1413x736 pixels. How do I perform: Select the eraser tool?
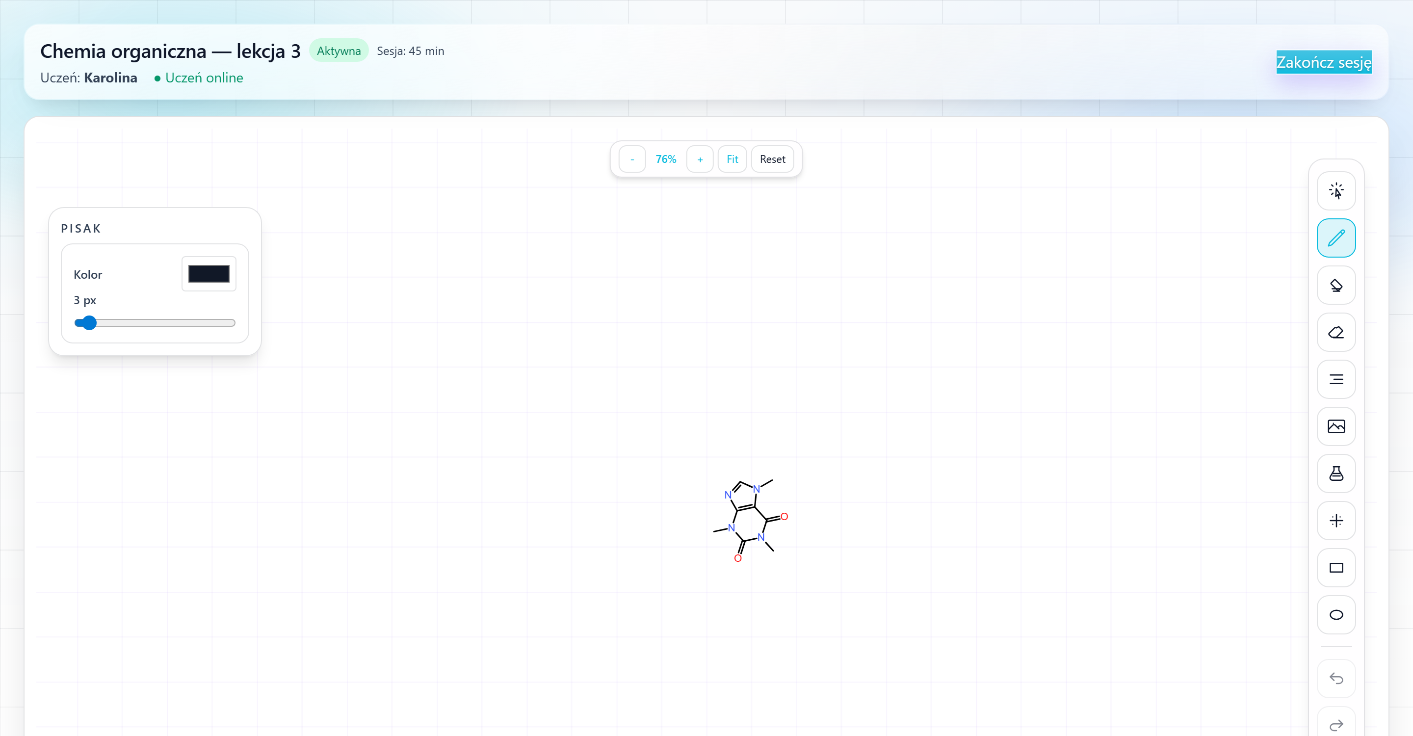pos(1335,332)
